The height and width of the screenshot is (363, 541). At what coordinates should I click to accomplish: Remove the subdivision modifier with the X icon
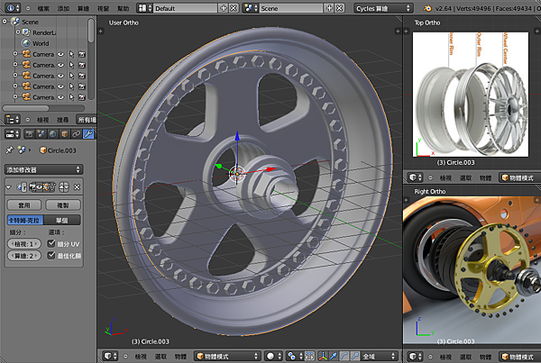(x=78, y=187)
